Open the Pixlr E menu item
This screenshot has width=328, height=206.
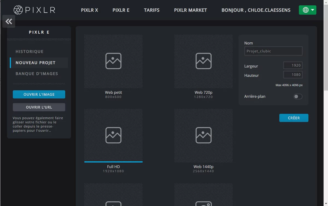coord(121,10)
